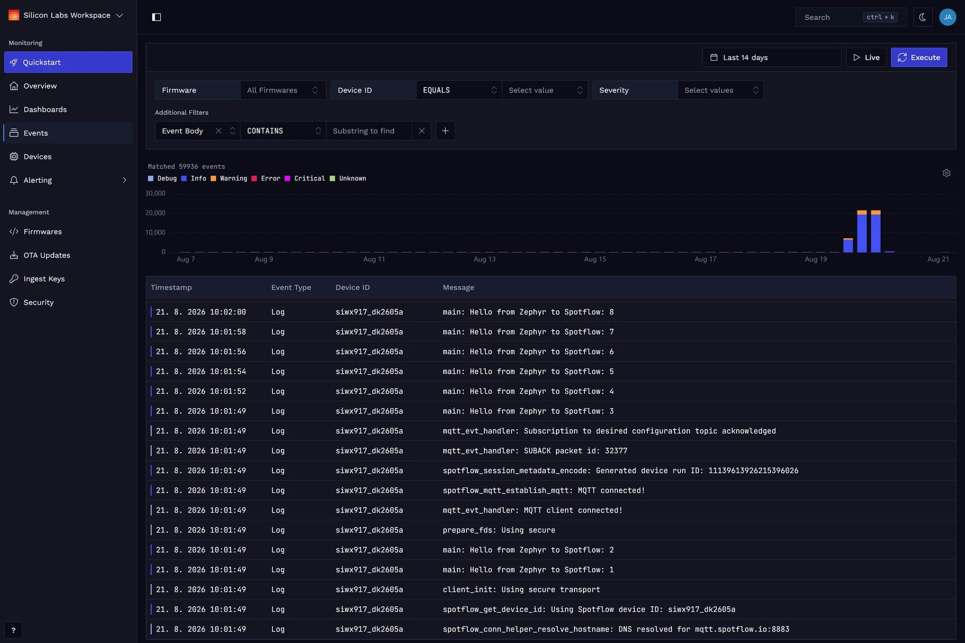965x643 pixels.
Task: Click the Quickstart rocket icon
Action: [x=14, y=62]
